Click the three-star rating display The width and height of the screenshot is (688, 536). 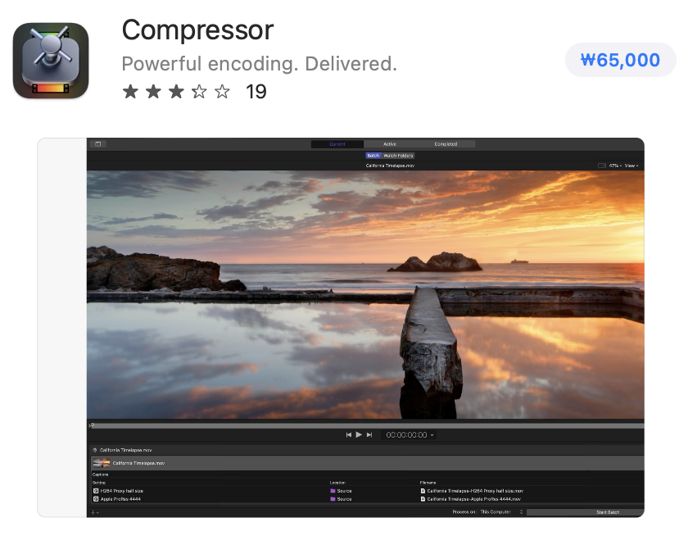pos(176,92)
